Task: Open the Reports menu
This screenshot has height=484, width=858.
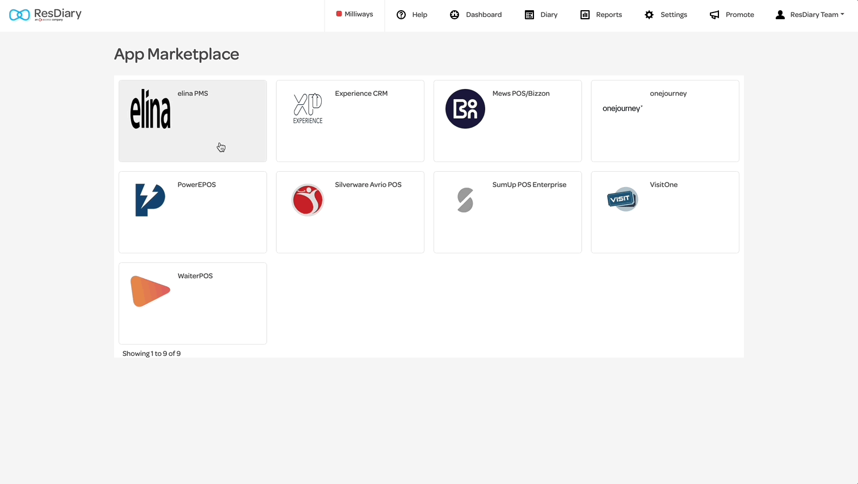Action: pos(609,15)
